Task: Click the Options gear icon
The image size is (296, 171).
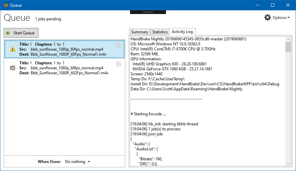Action: 267,18
